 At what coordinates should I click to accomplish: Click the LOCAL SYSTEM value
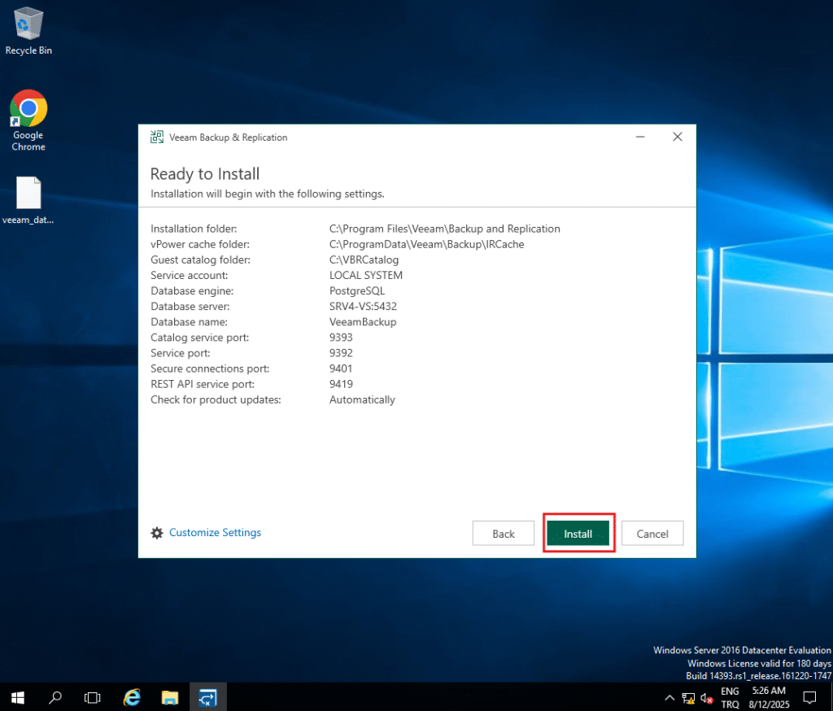pyautogui.click(x=366, y=275)
